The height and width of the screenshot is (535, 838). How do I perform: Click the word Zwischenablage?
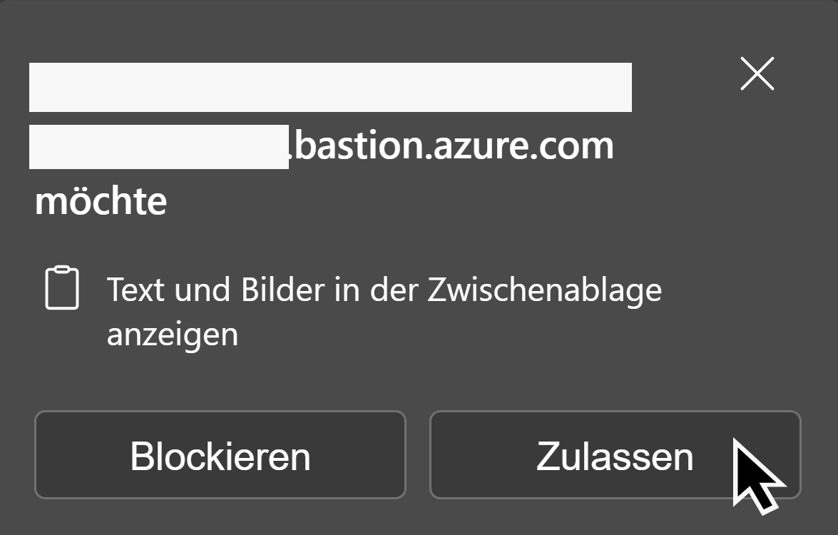pyautogui.click(x=544, y=290)
